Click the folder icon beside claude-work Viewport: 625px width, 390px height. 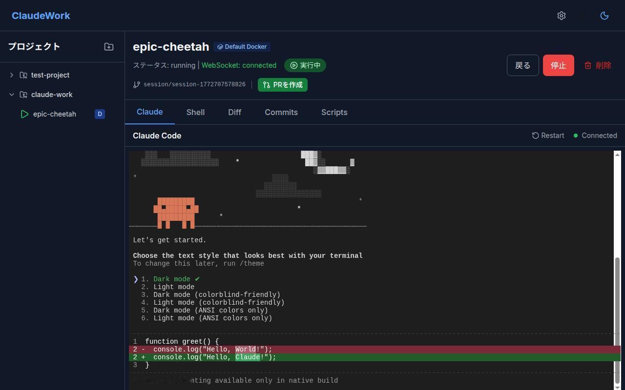23,95
